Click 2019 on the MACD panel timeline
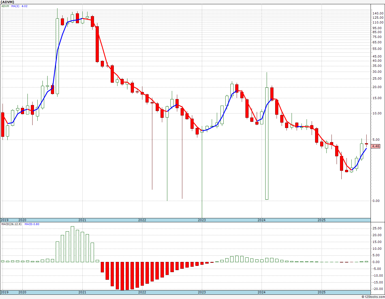This screenshot has height=299, width=385. [4, 292]
